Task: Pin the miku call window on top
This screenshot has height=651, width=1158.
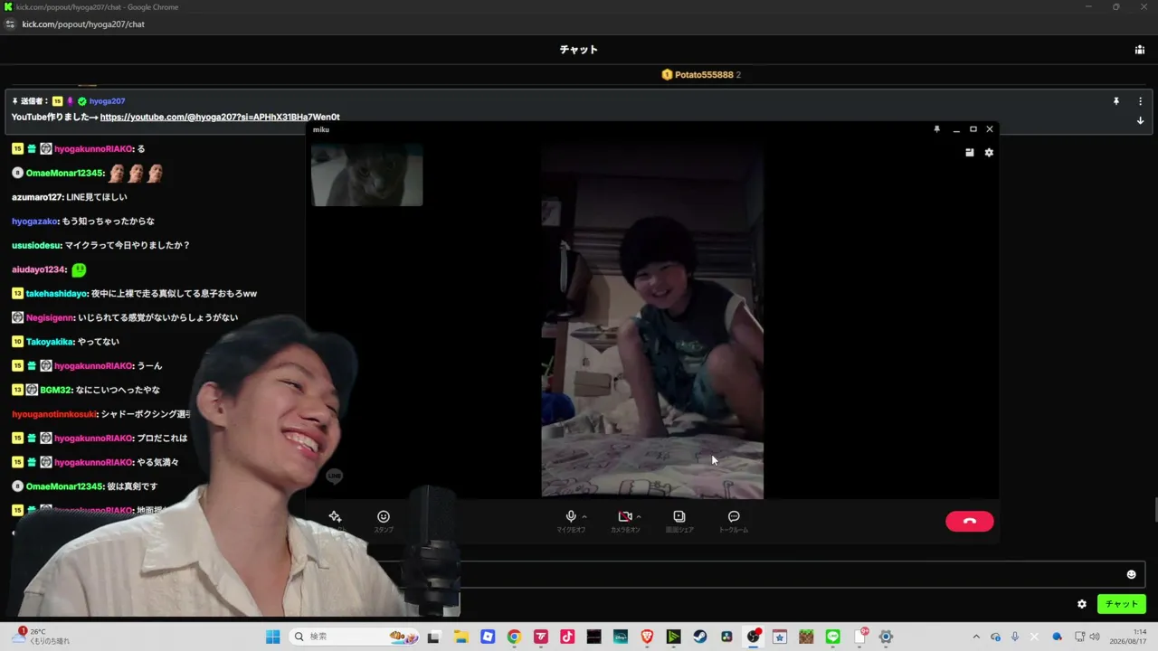Action: pyautogui.click(x=936, y=129)
